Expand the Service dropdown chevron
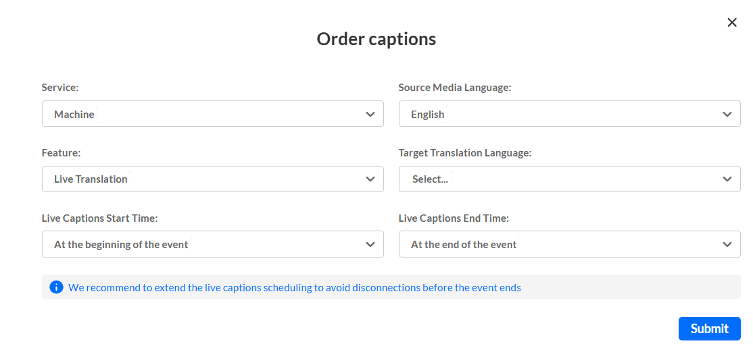 pyautogui.click(x=370, y=114)
